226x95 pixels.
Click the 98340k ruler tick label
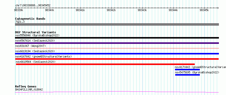(50, 10)
